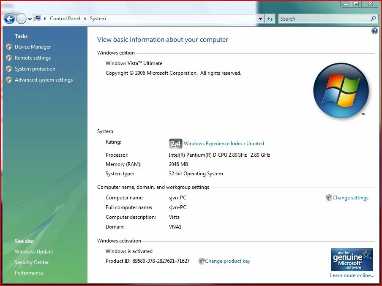Open Device Manager from Tasks
382x286 pixels.
33,47
